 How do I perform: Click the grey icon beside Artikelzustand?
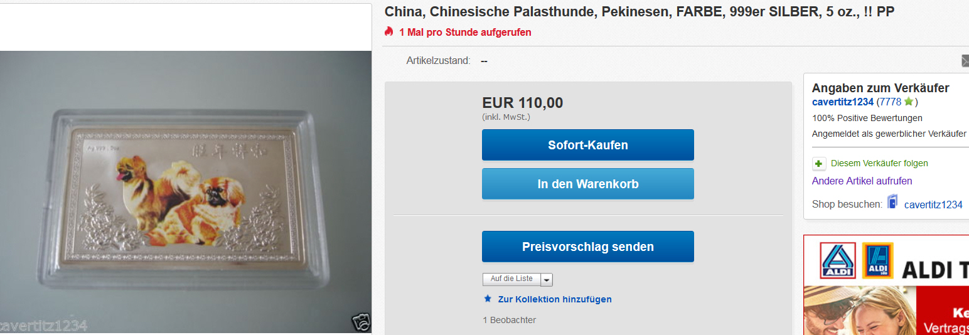pos(965,61)
